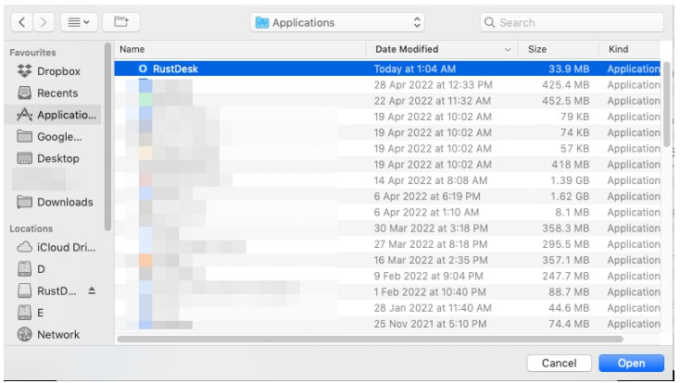680x383 pixels.
Task: Click the Favourites section heading
Action: (32, 53)
